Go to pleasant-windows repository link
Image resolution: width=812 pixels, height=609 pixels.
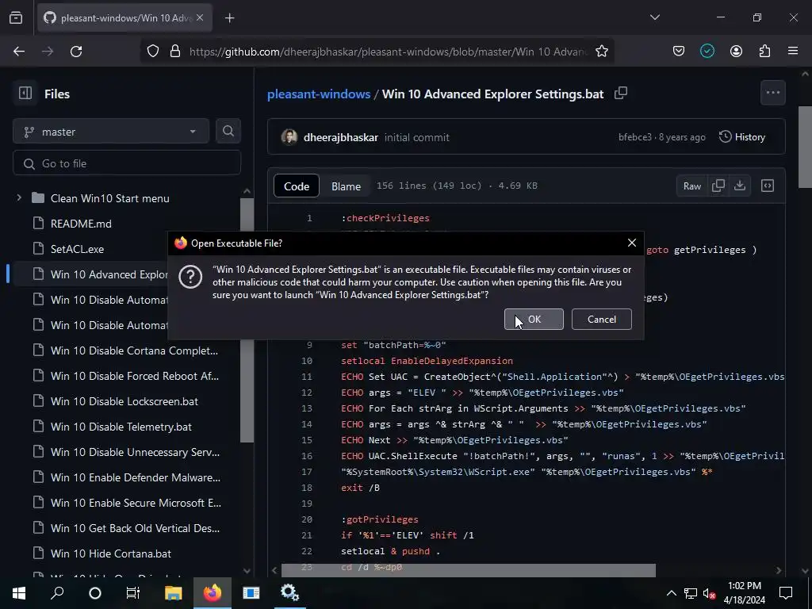tap(319, 94)
